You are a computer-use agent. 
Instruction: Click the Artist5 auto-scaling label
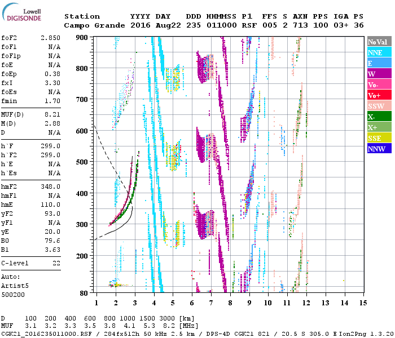click(15, 286)
